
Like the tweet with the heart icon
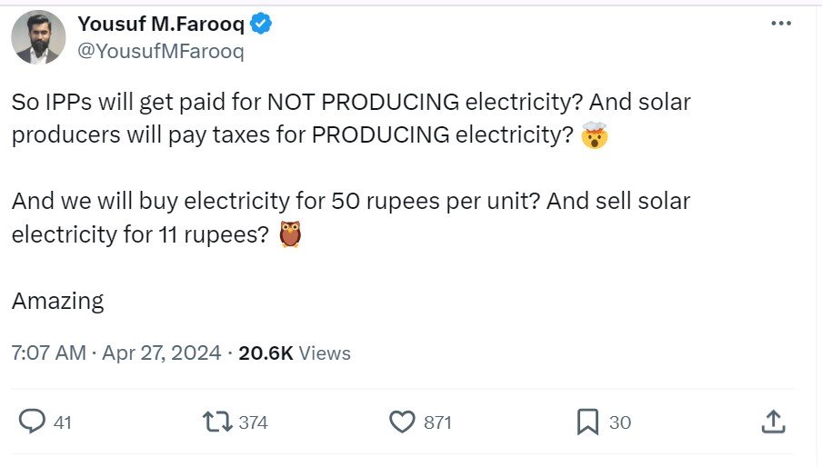pos(401,422)
